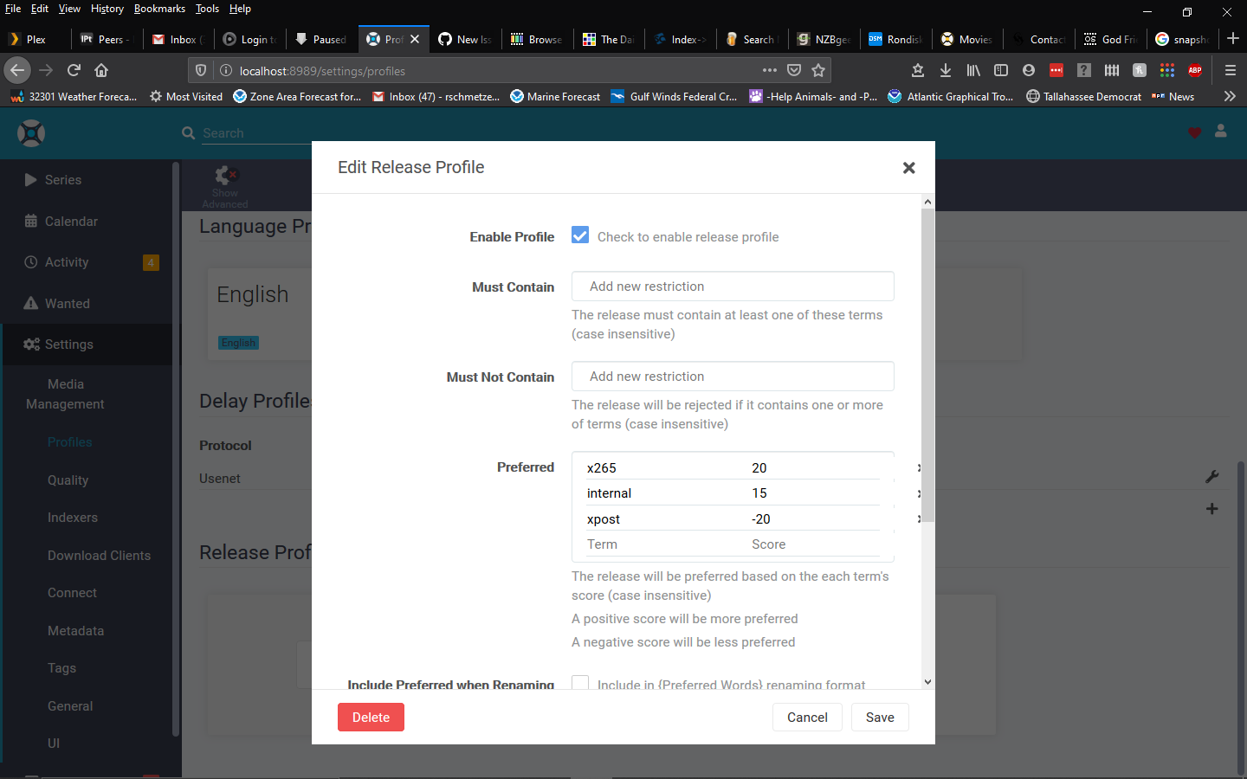Open the Firefox hamburger menu
Viewport: 1247px width, 779px height.
[x=1230, y=71]
